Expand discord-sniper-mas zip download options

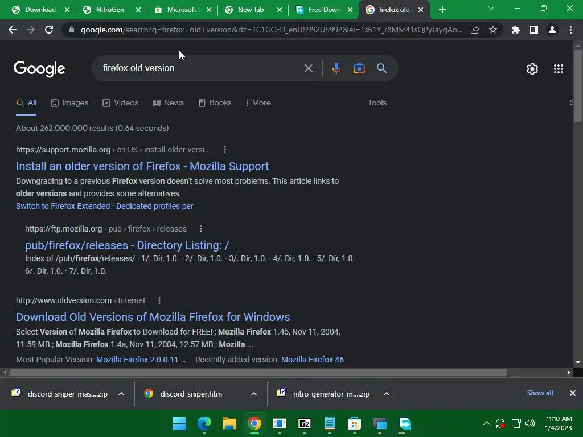point(121,394)
